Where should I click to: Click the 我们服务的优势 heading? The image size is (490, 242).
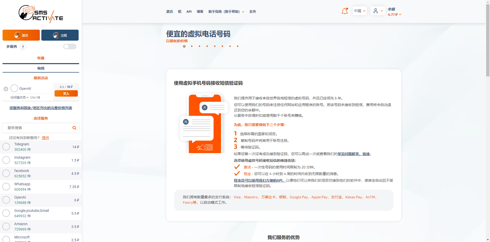point(284,237)
